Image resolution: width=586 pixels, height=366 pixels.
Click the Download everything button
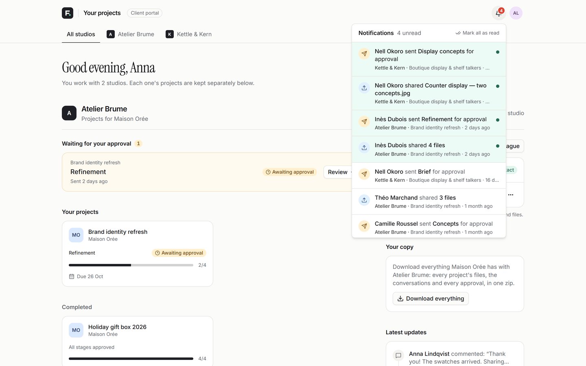tap(431, 298)
